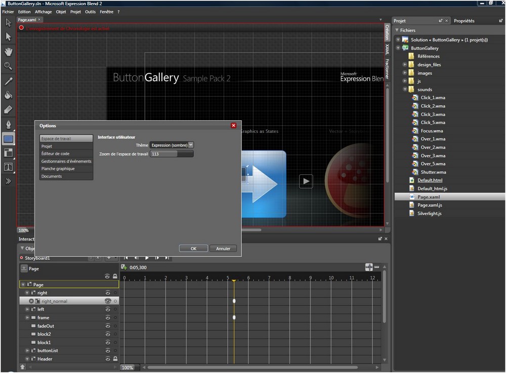Open the Outils menu
Screen dimensions: 506x373
pos(91,12)
